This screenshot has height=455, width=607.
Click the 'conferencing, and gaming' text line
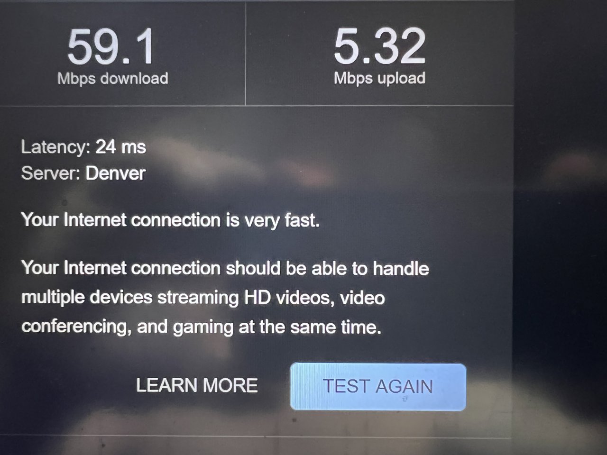(202, 327)
